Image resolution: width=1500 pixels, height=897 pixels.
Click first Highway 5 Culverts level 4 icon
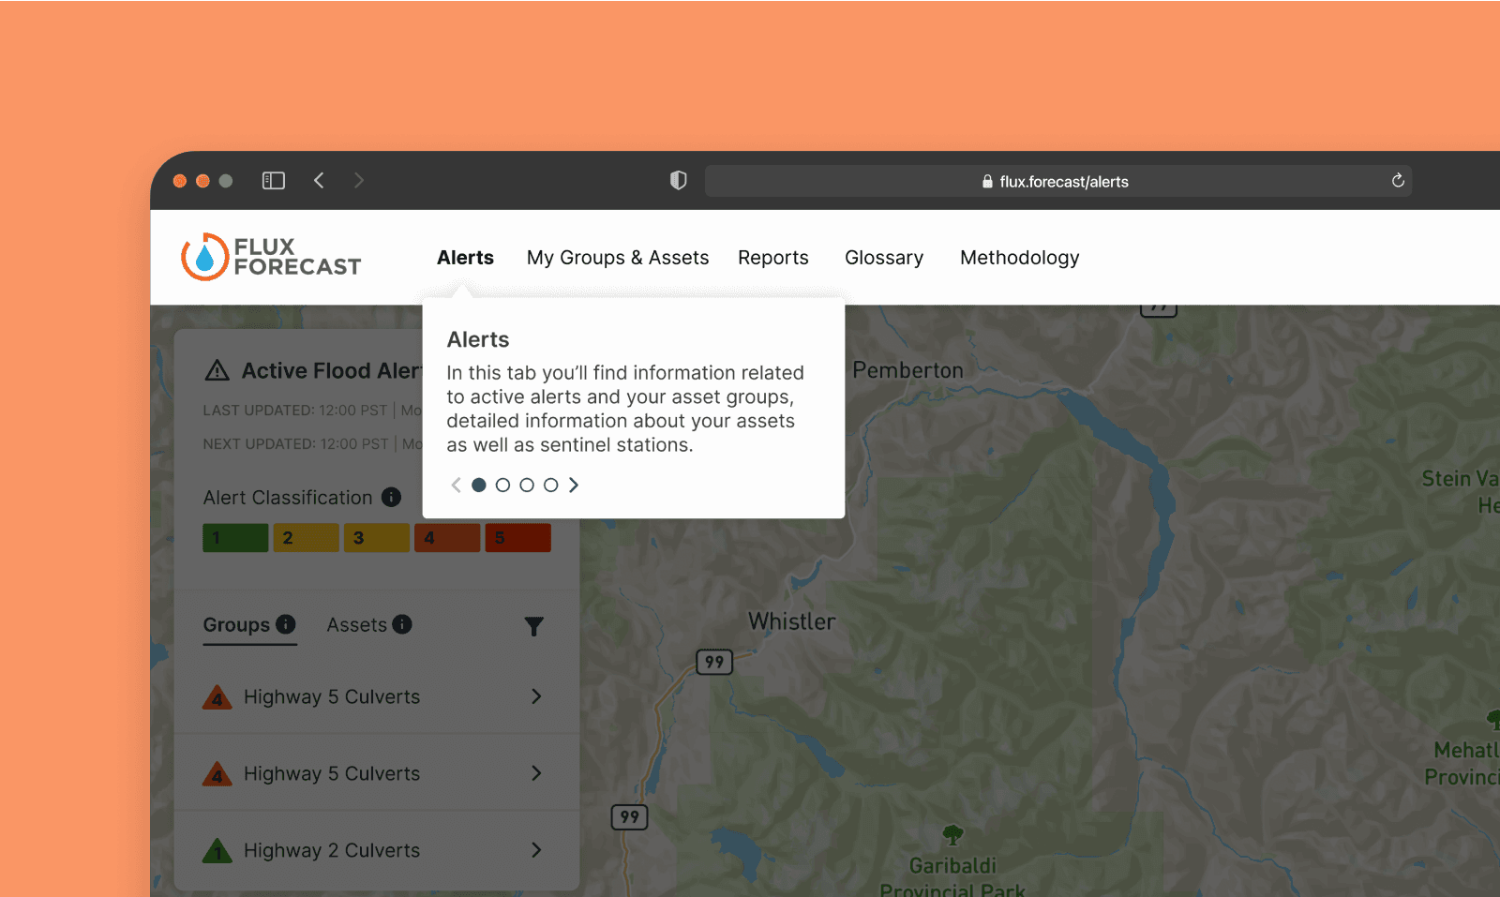(217, 697)
